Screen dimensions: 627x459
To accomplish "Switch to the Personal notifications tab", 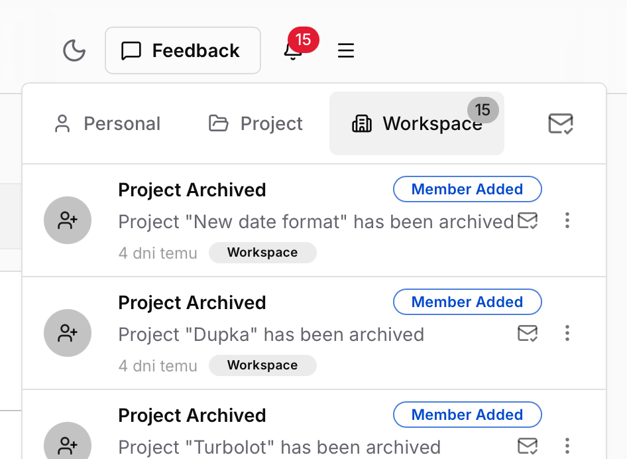I will (107, 123).
